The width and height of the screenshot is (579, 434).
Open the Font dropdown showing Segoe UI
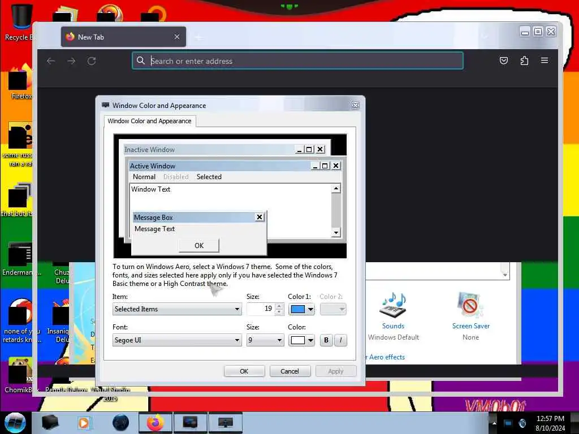click(x=177, y=340)
